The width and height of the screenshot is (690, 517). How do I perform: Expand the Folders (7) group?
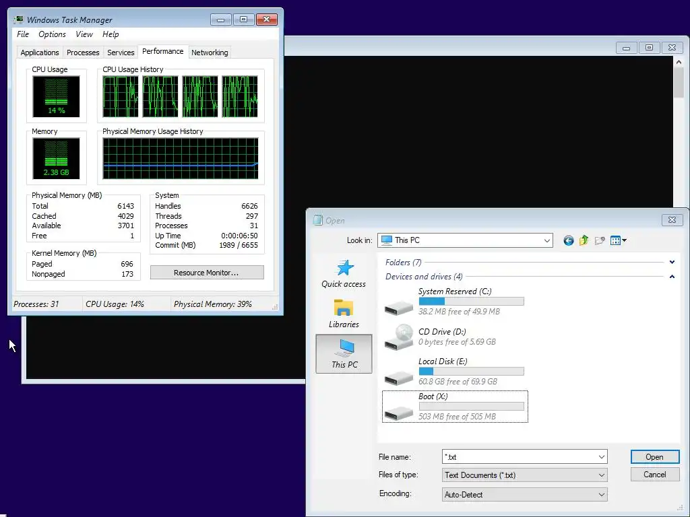[x=672, y=263]
